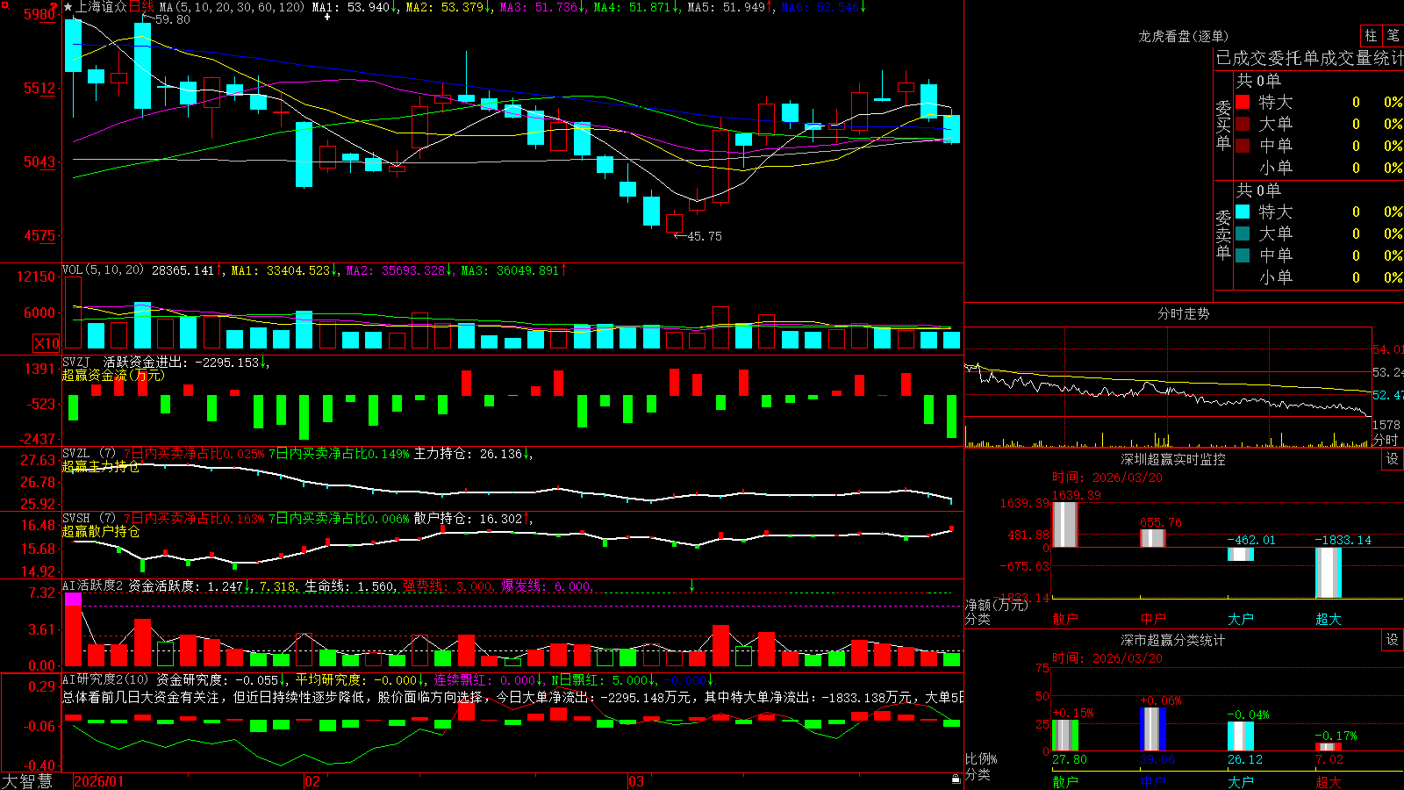Open MA(5,10,20,30,60,120) indicator parameters
Screen dimensions: 1404x790
click(x=233, y=7)
